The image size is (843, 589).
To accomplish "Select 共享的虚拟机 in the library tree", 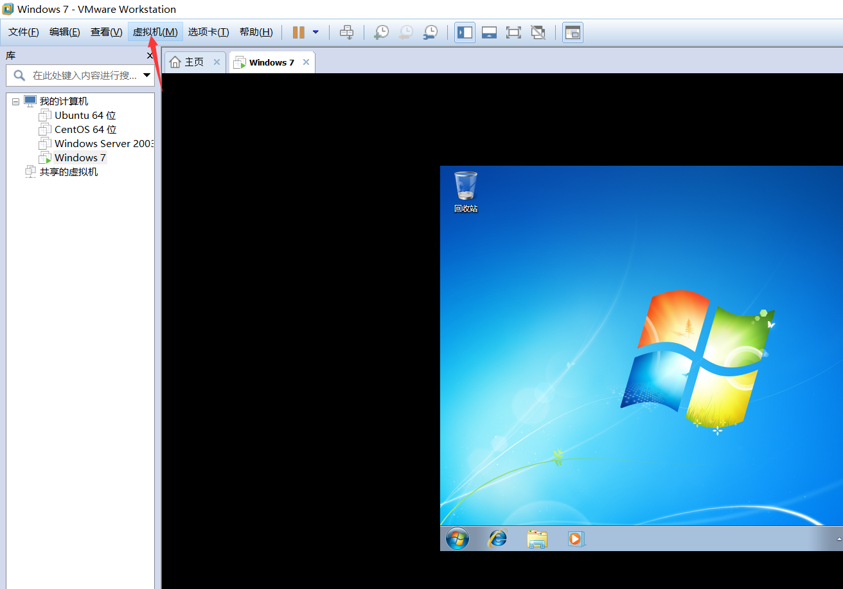I will click(x=69, y=172).
